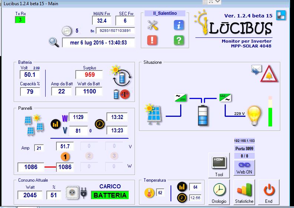This screenshot has width=294, height=208.
Task: Click the green Tx Rx indicator
Action: [x=20, y=20]
